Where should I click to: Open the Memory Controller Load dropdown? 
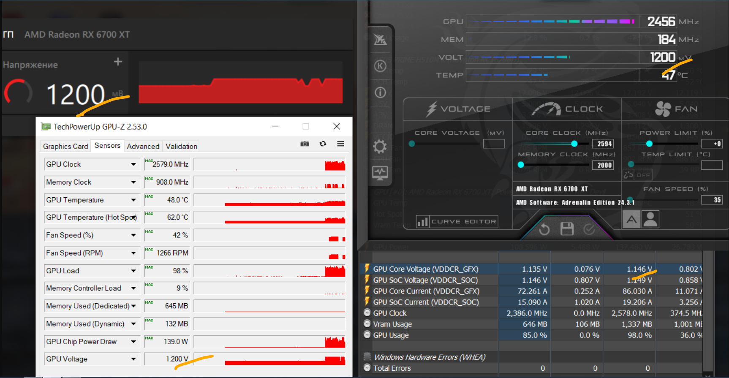(133, 288)
